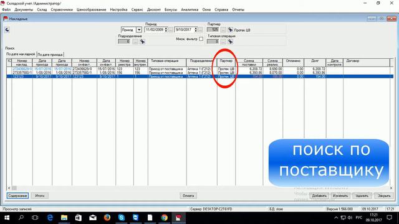
Task: Open Skype from the taskbar
Action: coord(122,218)
